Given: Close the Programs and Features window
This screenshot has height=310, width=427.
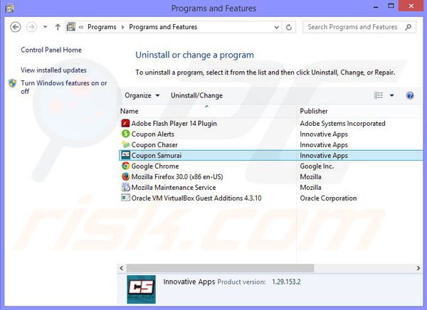Looking at the screenshot, I should coord(411,6).
